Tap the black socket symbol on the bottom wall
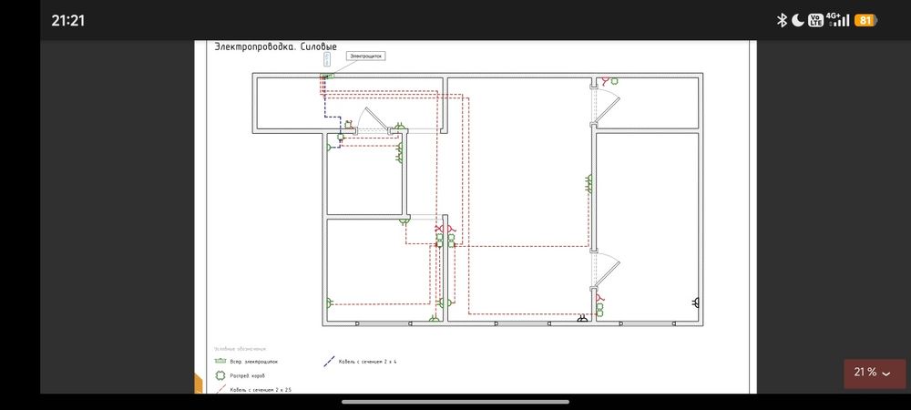Viewport: 911px width, 410px height. [x=583, y=318]
